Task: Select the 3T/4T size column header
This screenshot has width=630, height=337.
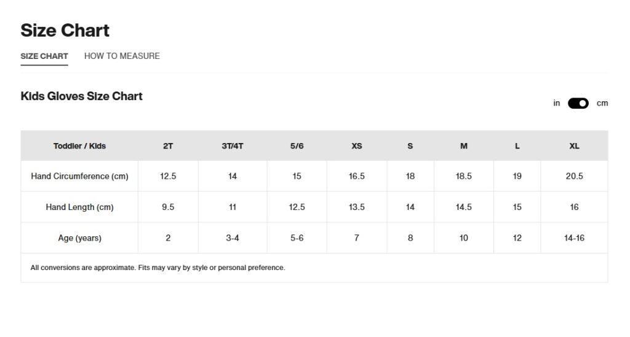Action: (233, 146)
